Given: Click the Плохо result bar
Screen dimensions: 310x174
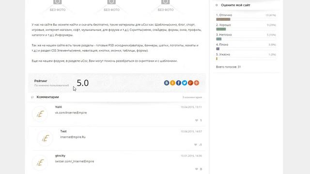Looking at the screenshot, I should tap(217, 49).
